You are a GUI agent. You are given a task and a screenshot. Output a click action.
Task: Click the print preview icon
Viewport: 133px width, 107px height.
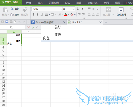pyautogui.click(x=15, y=22)
